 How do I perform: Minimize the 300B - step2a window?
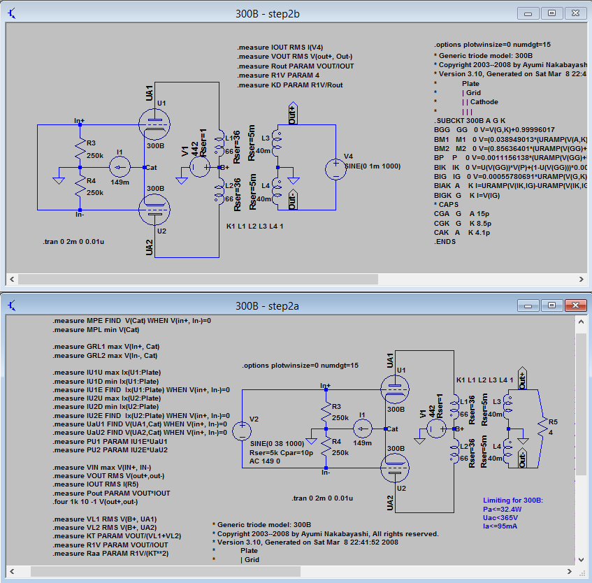coord(528,305)
